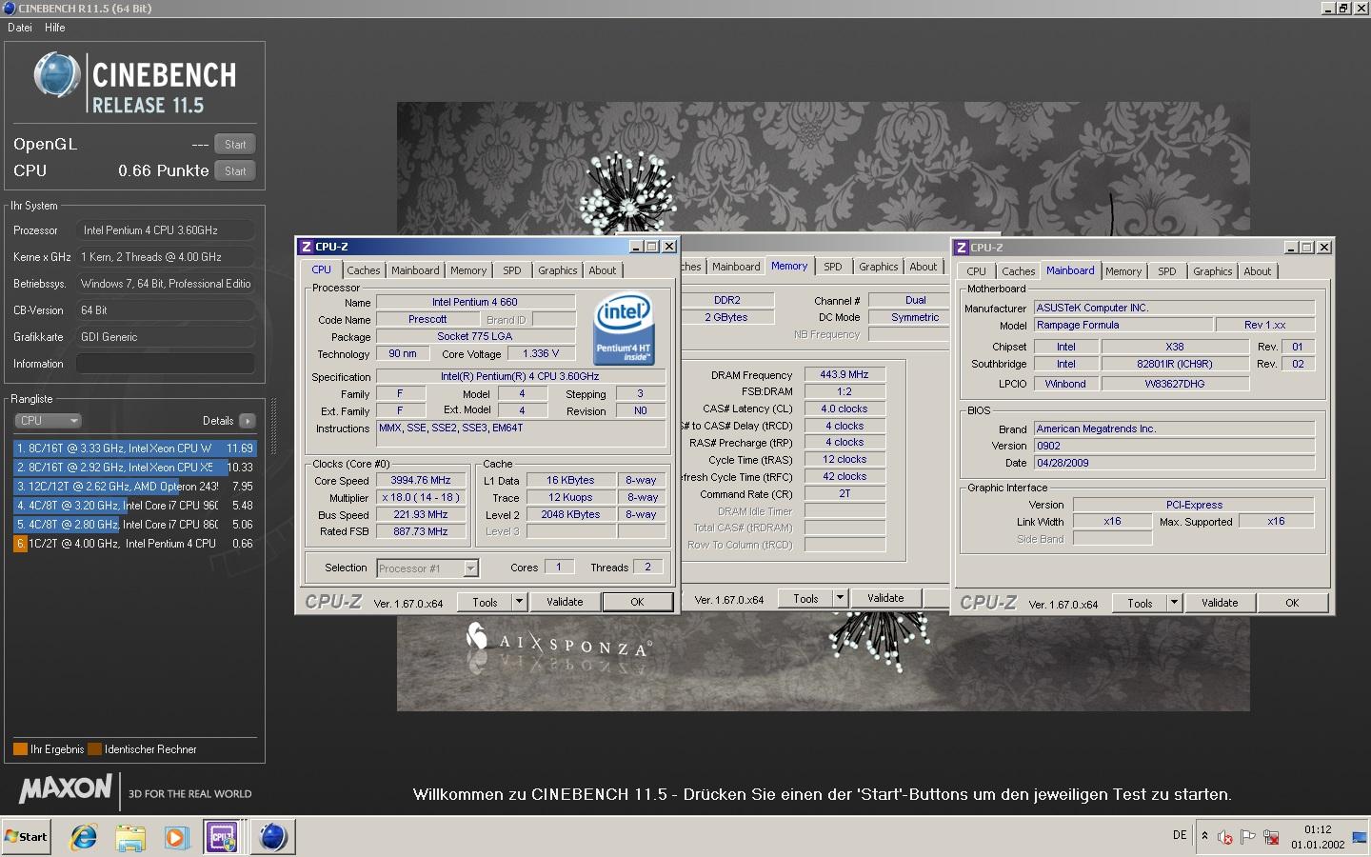The width and height of the screenshot is (1371, 857).
Task: Click the MAXON logo
Action: [x=66, y=789]
